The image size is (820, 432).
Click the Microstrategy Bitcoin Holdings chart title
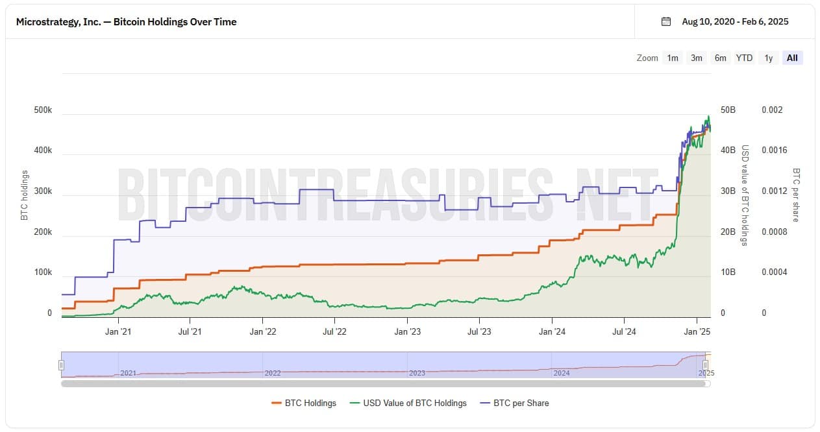click(x=126, y=21)
